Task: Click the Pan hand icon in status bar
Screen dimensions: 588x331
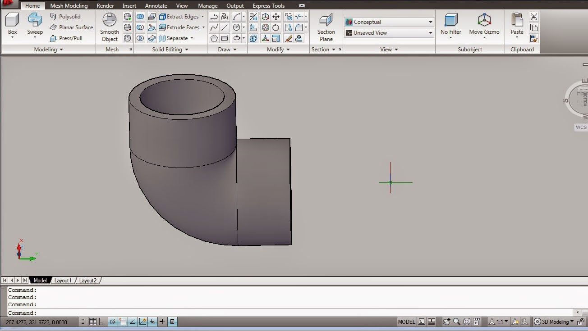Action: [x=446, y=322]
